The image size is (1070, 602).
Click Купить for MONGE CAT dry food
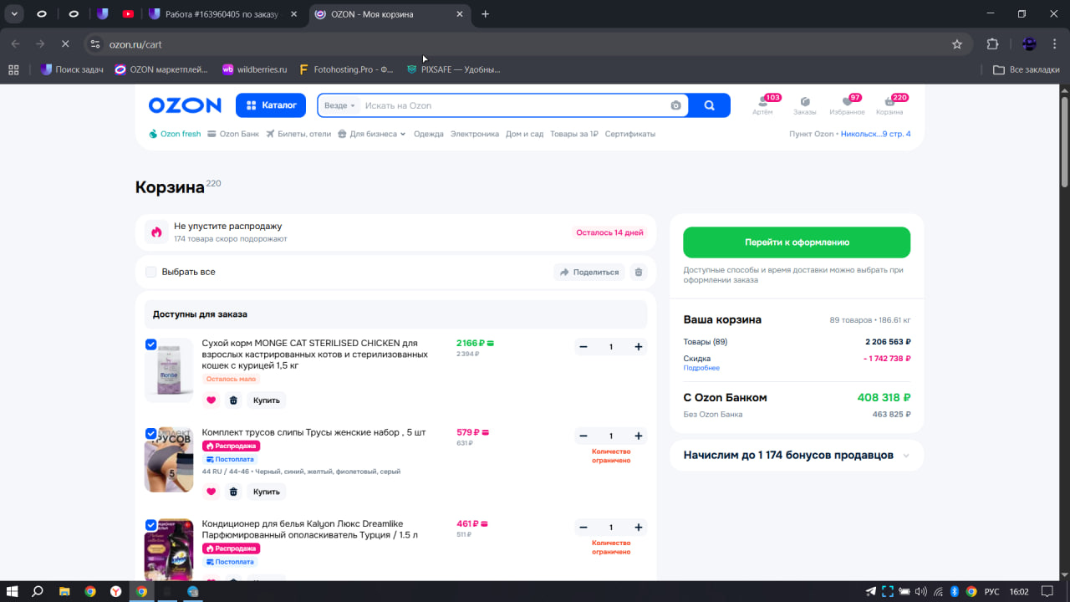(267, 400)
